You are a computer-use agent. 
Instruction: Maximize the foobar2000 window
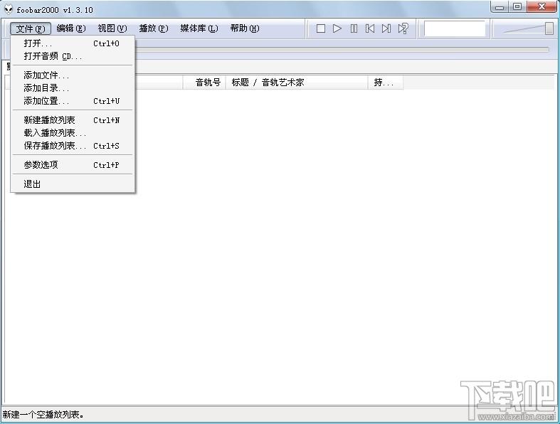click(x=517, y=7)
